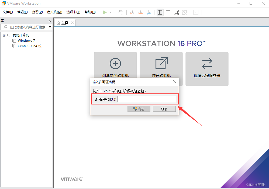Select the 主页 home tab

(x=65, y=23)
